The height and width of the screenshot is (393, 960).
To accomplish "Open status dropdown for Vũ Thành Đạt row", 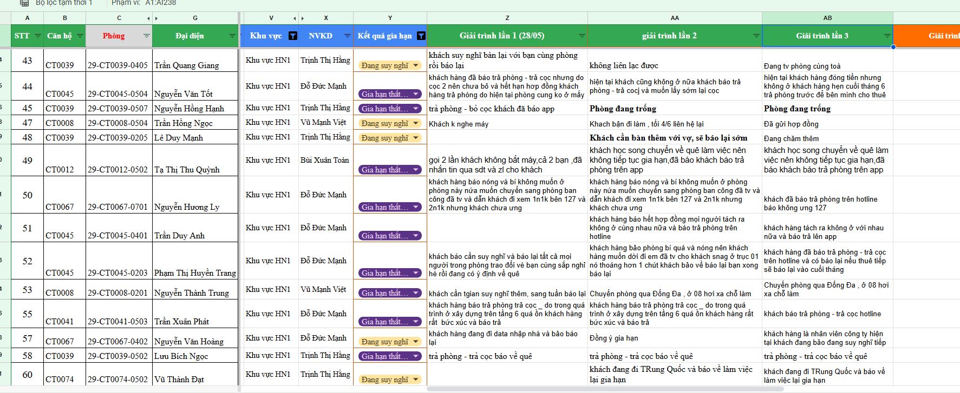I will point(415,379).
